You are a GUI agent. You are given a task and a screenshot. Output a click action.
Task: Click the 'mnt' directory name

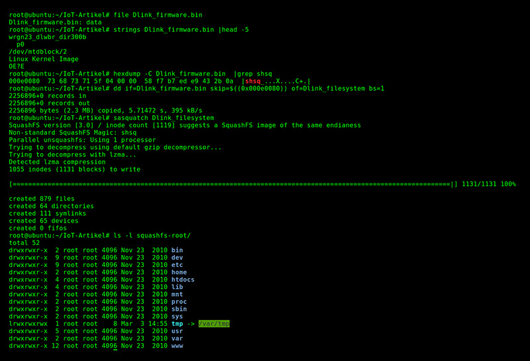[177, 294]
